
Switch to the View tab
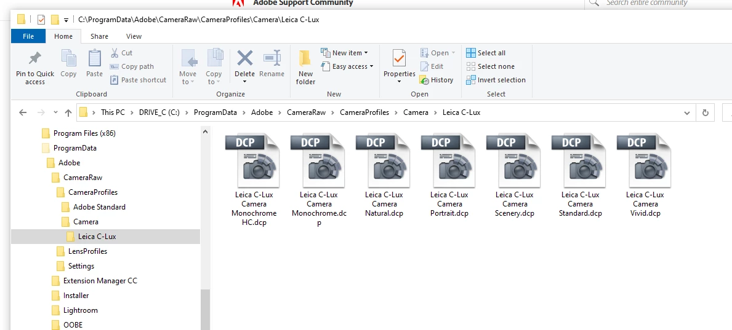[x=134, y=36]
